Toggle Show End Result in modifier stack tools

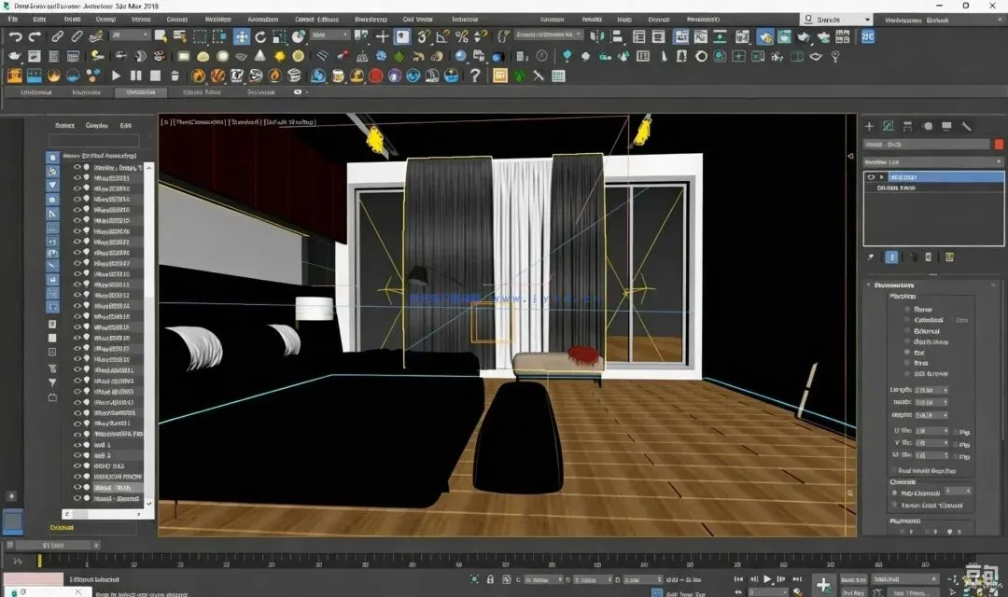tap(891, 257)
